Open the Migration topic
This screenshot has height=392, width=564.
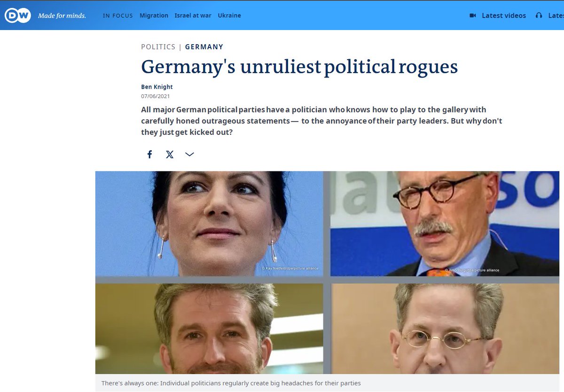point(154,15)
